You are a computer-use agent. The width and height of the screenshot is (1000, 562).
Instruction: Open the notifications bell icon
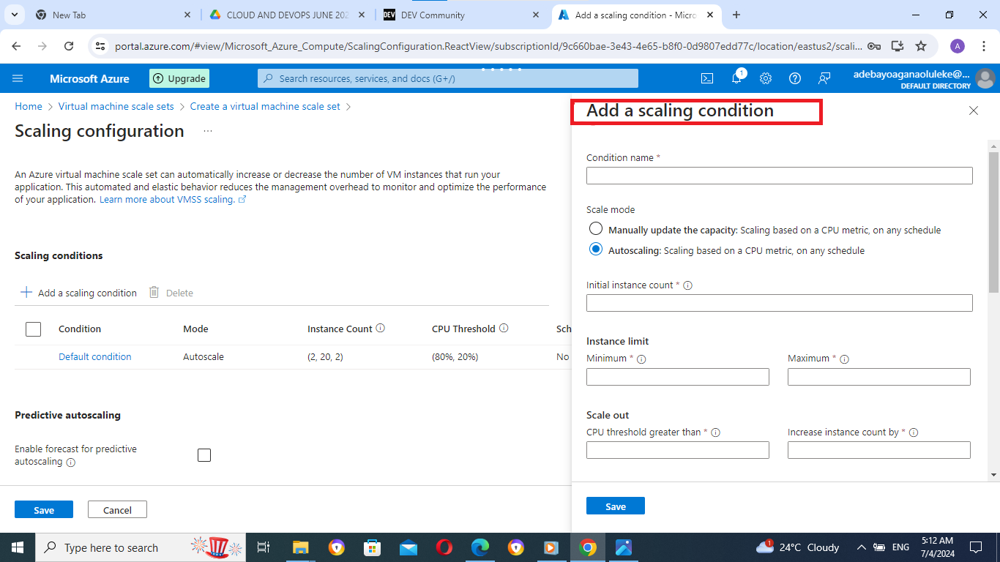[x=736, y=78]
